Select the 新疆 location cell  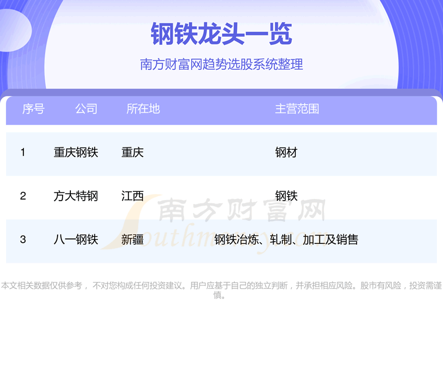tap(132, 239)
